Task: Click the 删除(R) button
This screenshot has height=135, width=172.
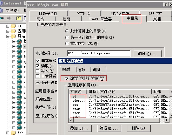Action: coord(139,128)
